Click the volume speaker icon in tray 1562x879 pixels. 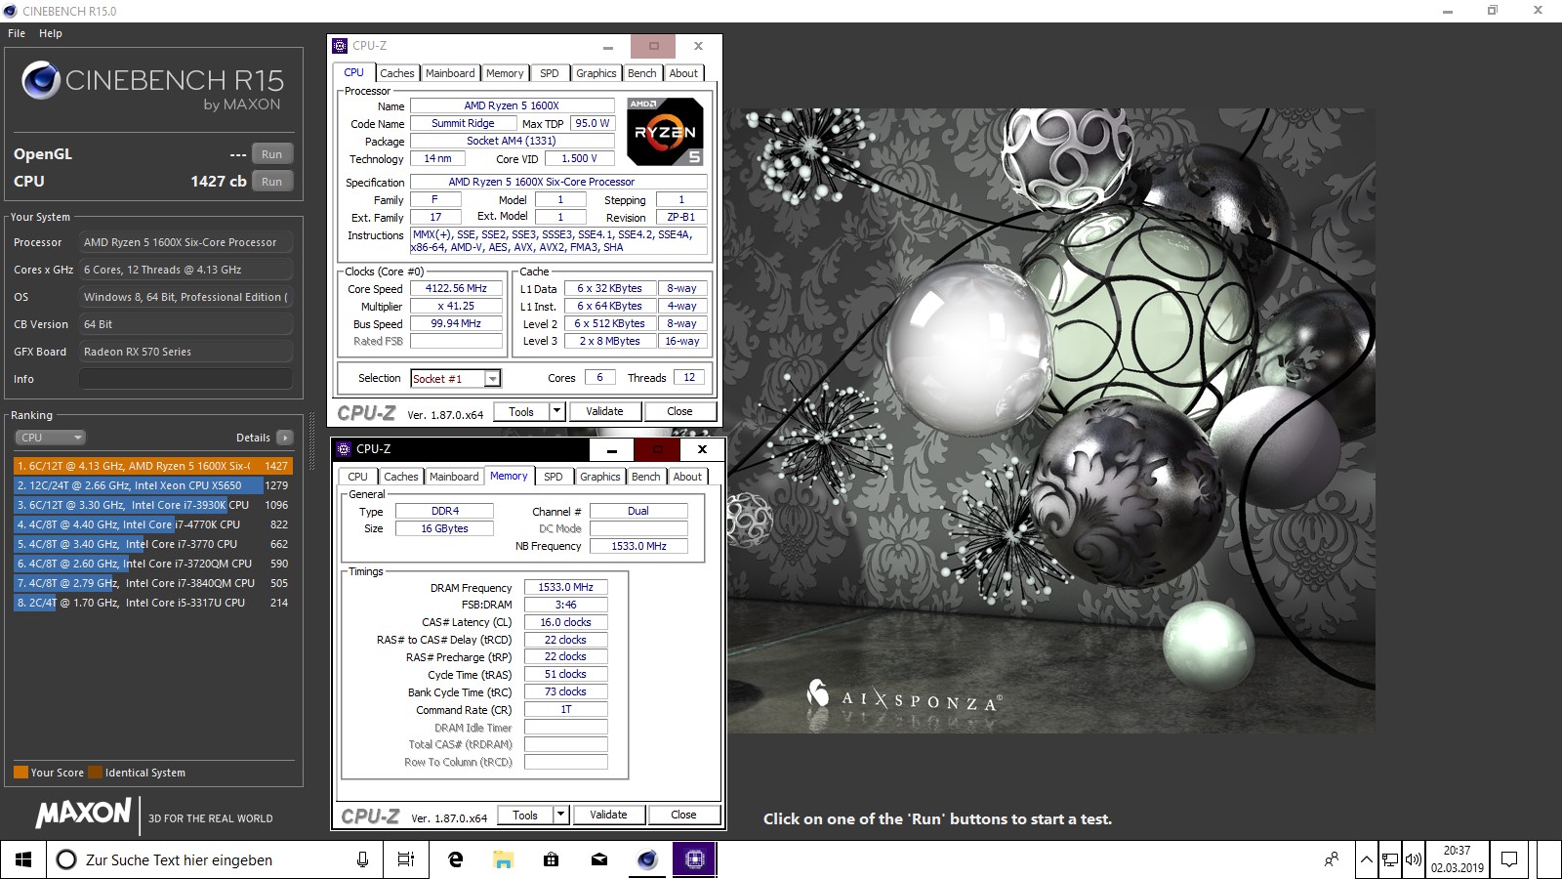coord(1413,859)
